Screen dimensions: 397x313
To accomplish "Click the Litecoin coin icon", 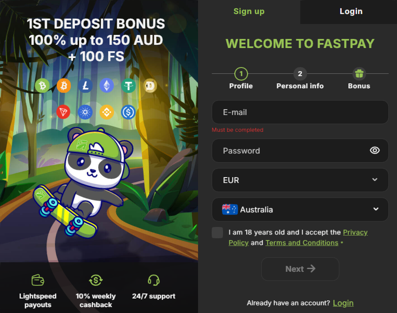I will (x=85, y=86).
